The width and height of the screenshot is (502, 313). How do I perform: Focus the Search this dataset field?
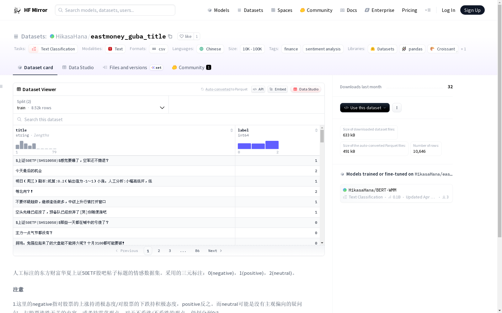[169, 119]
